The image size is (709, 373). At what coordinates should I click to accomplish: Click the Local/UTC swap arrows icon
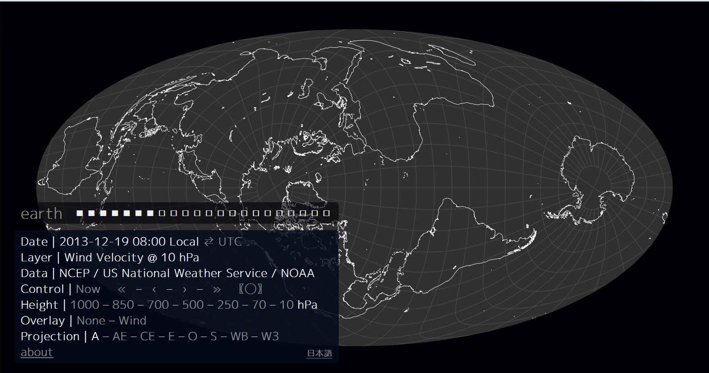[209, 242]
